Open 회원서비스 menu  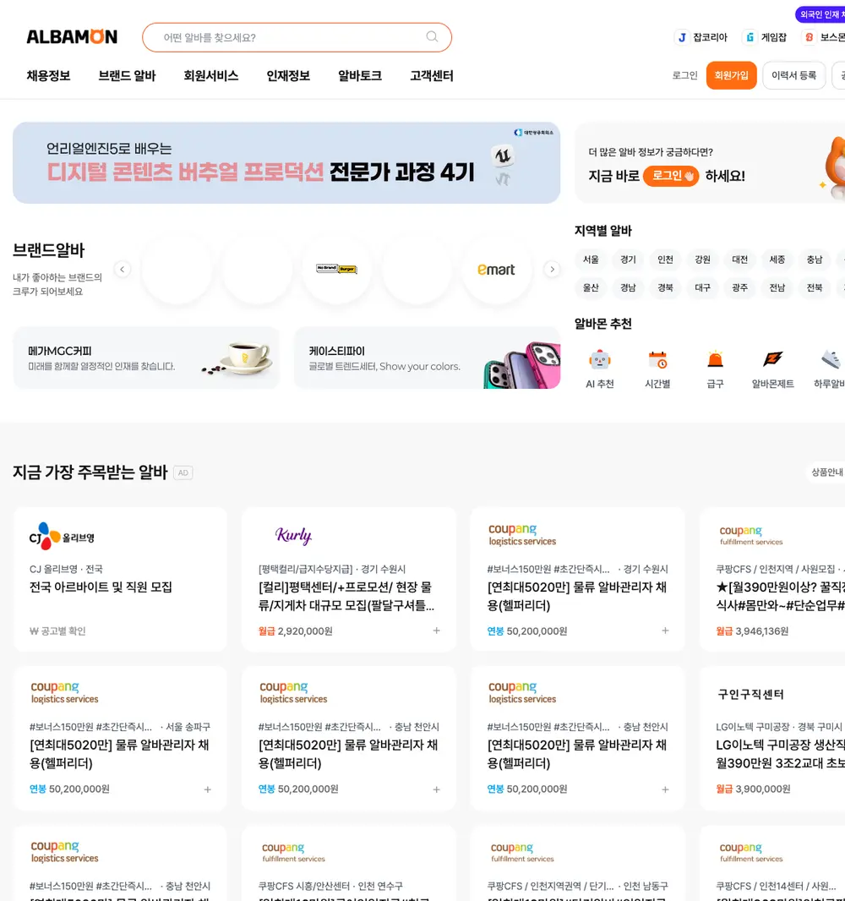tap(210, 76)
